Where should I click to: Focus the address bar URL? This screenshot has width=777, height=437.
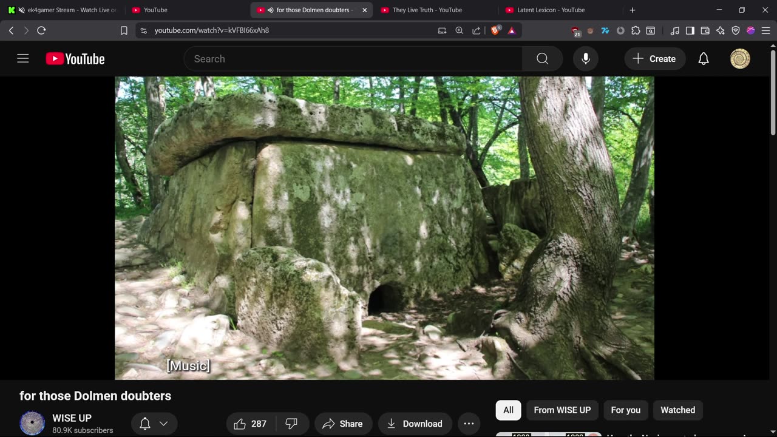coord(212,30)
